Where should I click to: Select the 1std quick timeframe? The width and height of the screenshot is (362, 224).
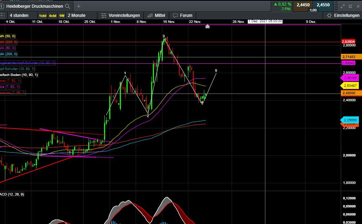tap(43, 15)
